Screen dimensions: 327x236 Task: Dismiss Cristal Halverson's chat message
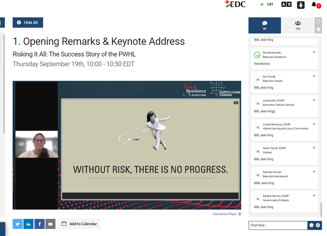coord(314,124)
